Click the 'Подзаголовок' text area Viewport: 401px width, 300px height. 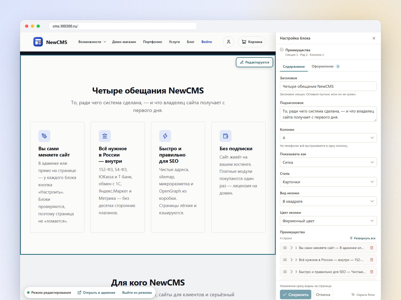tap(328, 114)
